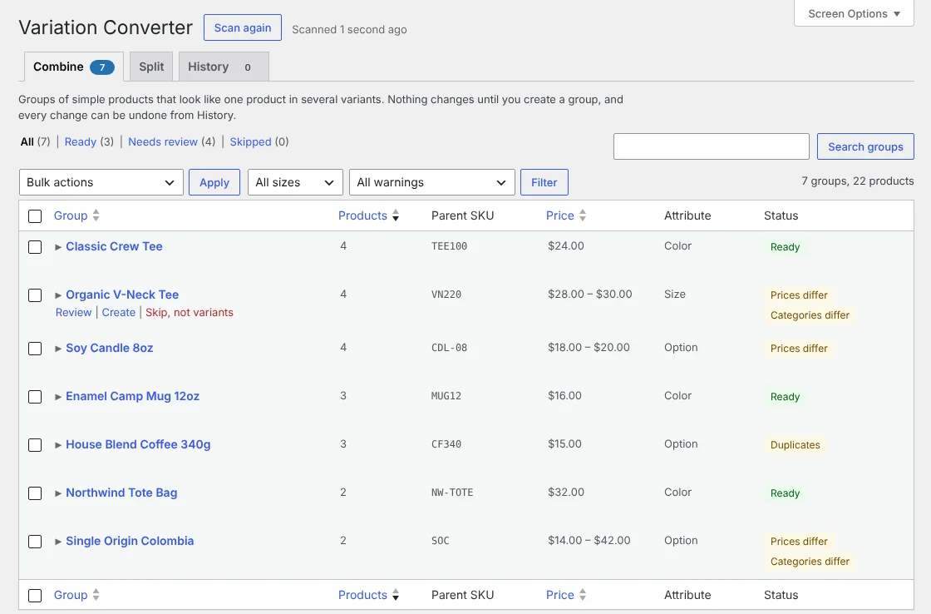This screenshot has width=931, height=614.
Task: Expand the Soy Candle 8oz group triangle
Action: click(x=58, y=349)
